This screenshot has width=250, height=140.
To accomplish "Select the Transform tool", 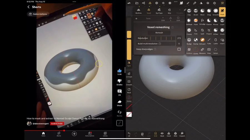I will tap(189, 51).
